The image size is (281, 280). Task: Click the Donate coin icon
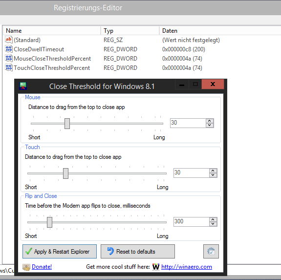(x=26, y=267)
